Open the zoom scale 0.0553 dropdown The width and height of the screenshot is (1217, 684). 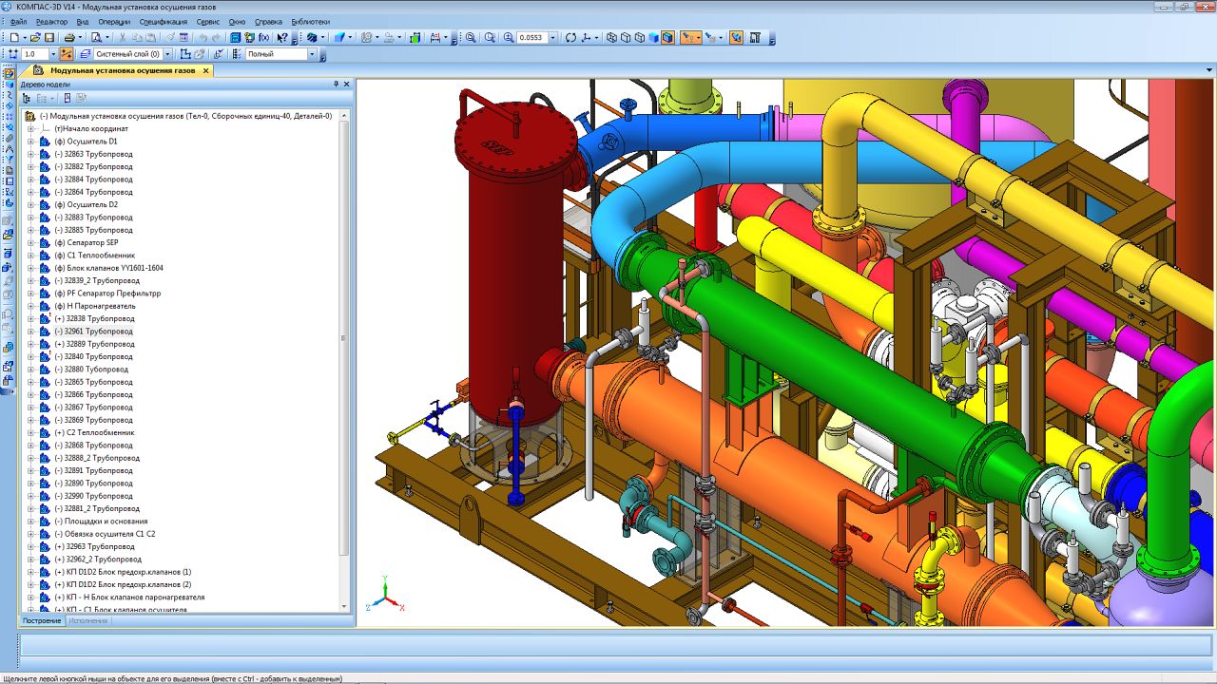pos(553,38)
